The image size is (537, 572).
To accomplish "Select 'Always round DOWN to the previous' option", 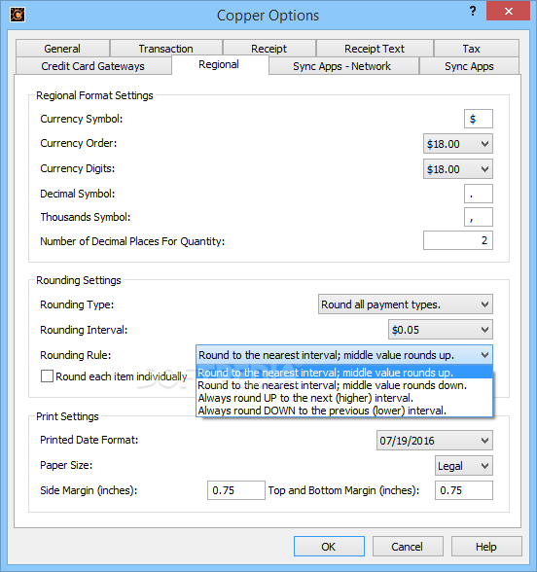I will (x=344, y=411).
